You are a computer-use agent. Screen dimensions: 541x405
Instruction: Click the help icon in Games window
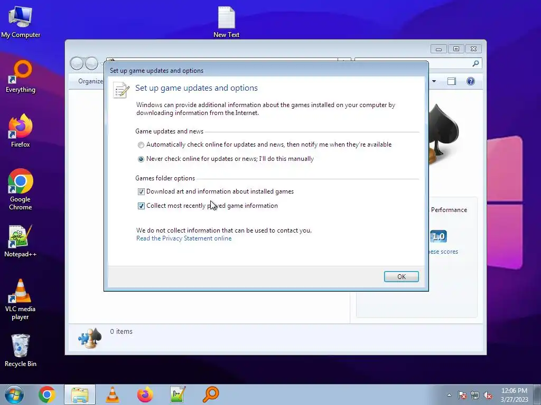click(x=471, y=81)
